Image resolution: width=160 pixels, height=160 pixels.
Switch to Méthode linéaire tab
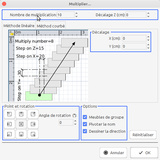click(x=19, y=26)
